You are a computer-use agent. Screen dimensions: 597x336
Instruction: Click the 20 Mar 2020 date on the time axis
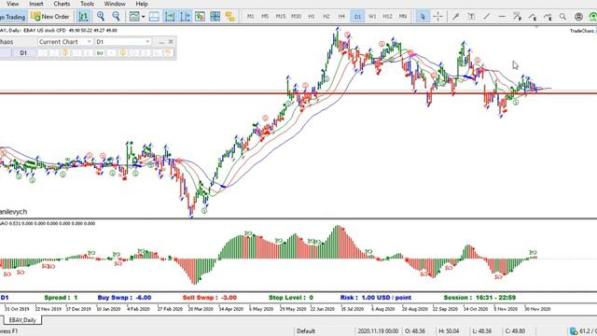[201, 309]
